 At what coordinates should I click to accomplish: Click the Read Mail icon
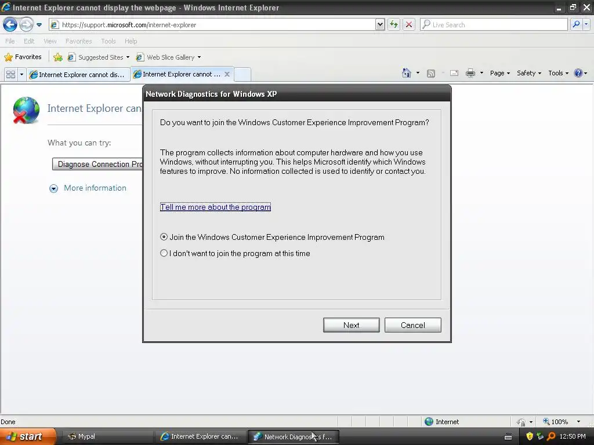click(454, 73)
